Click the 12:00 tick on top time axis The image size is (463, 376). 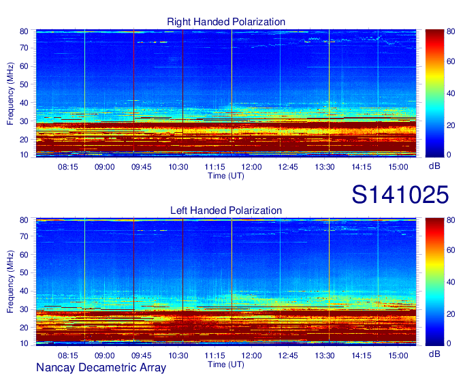pos(251,167)
